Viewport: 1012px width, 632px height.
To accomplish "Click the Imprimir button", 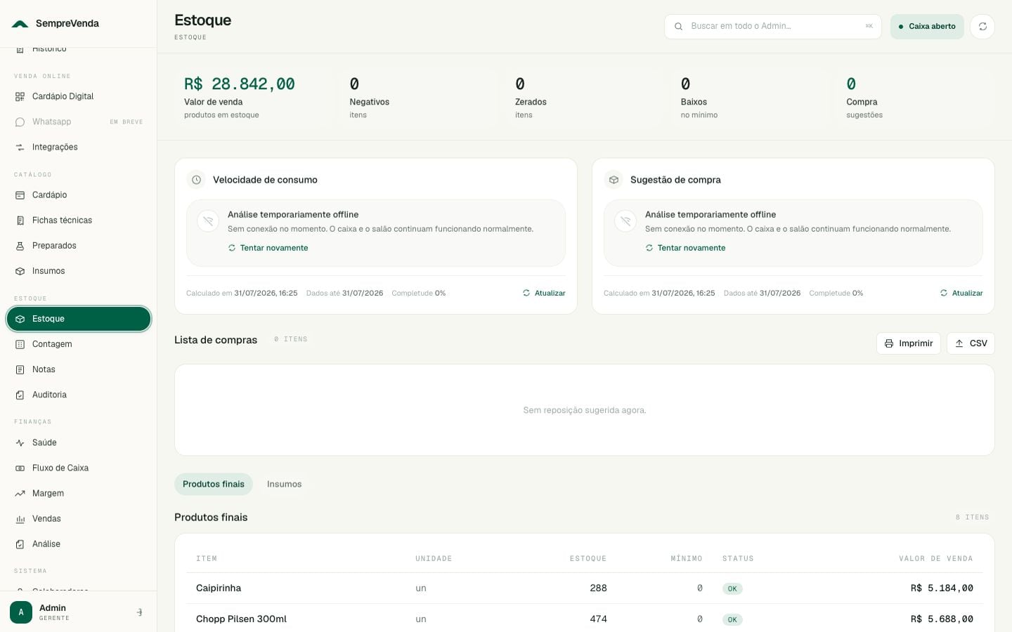I will click(908, 343).
